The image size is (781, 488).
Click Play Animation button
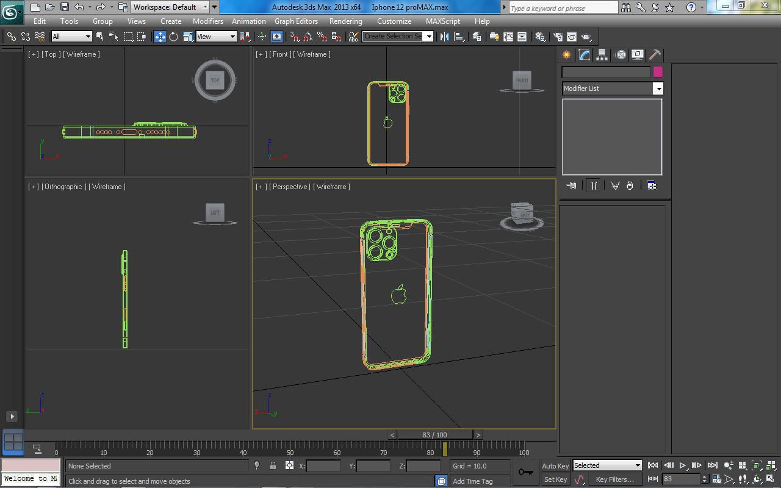(683, 465)
